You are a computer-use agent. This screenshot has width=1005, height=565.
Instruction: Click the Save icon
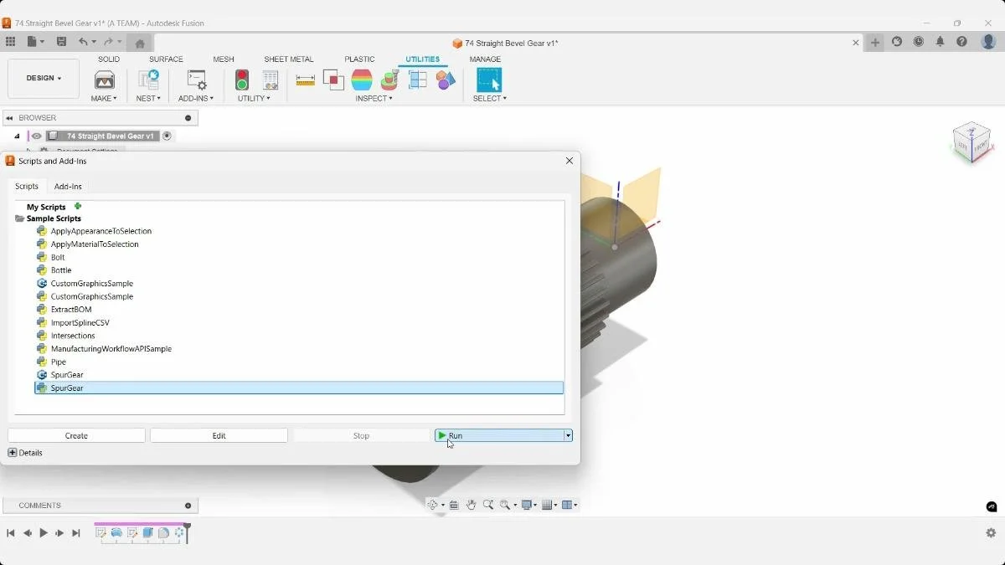(61, 42)
